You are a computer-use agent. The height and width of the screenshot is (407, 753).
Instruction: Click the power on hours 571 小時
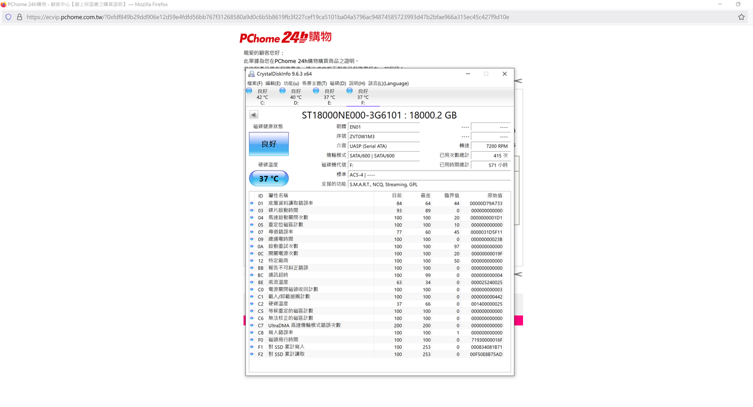point(491,165)
